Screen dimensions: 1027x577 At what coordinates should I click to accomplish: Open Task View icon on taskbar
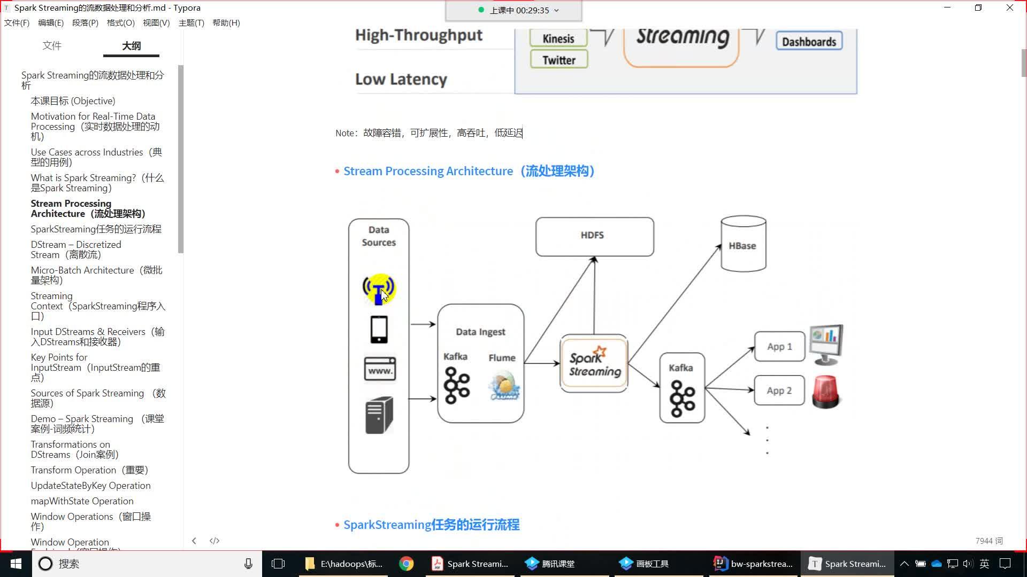click(278, 564)
